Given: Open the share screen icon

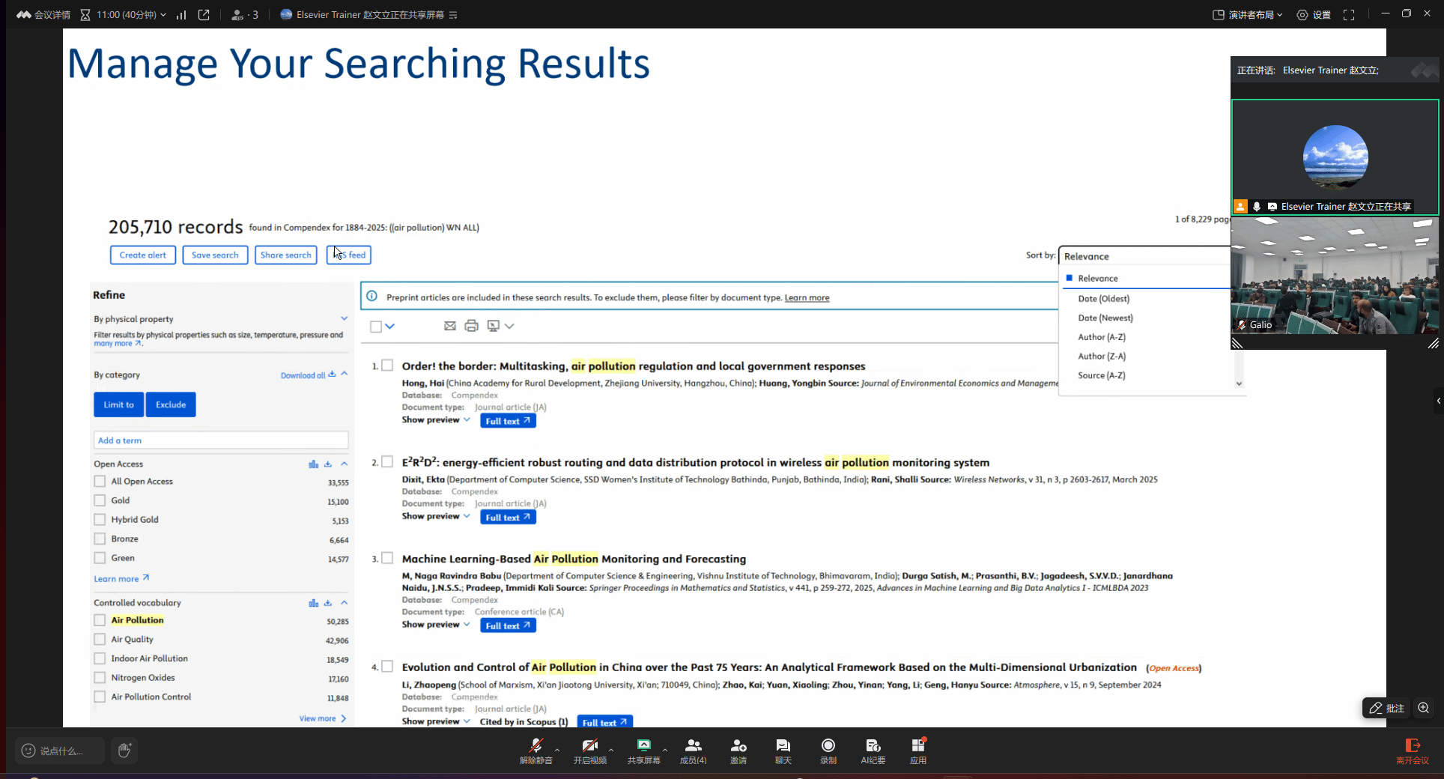Looking at the screenshot, I should pos(643,746).
